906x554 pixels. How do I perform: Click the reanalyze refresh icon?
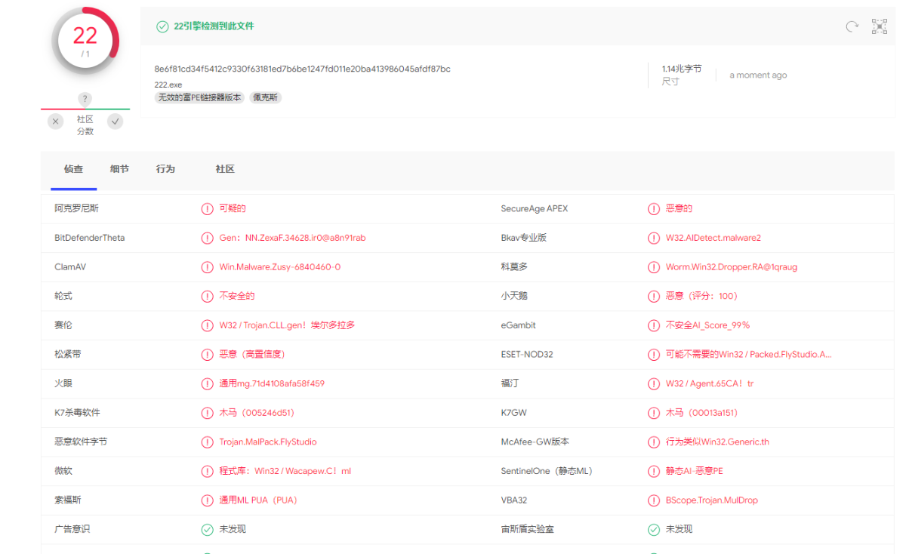coord(852,26)
